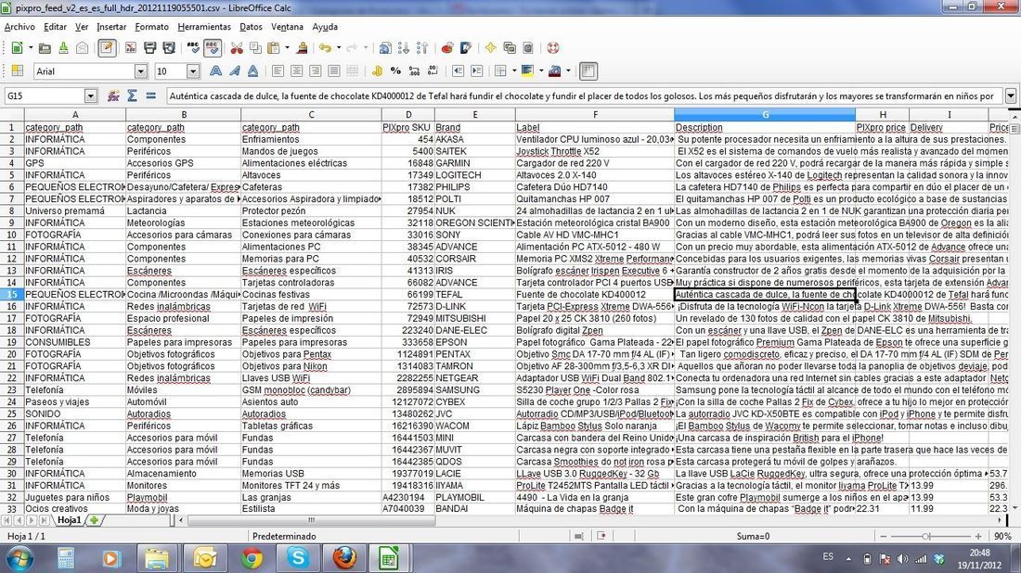Open the Navigator star icon

tap(490, 47)
